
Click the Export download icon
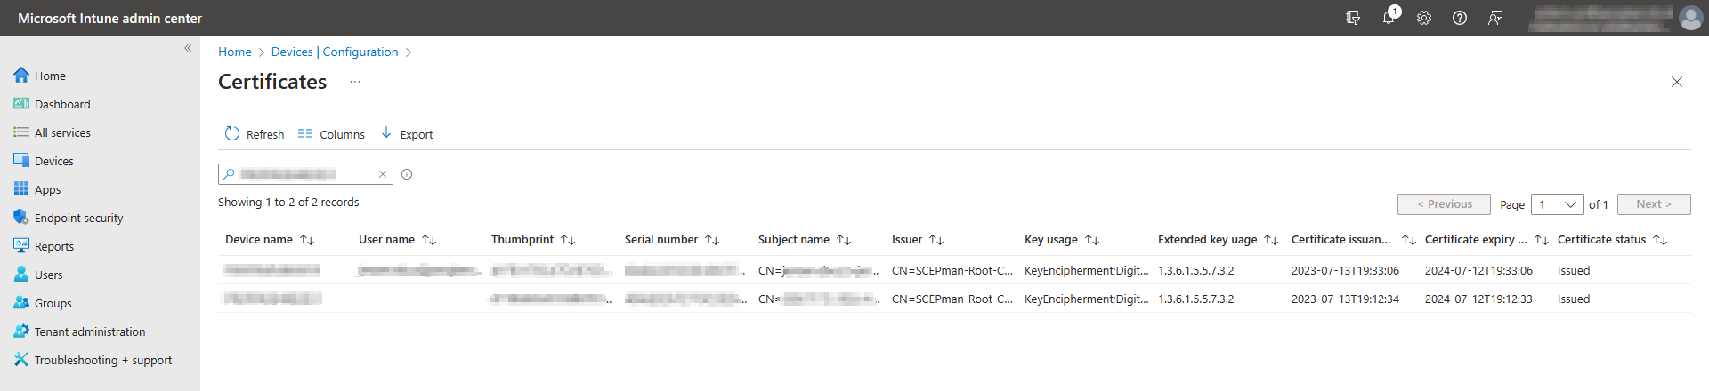[386, 134]
